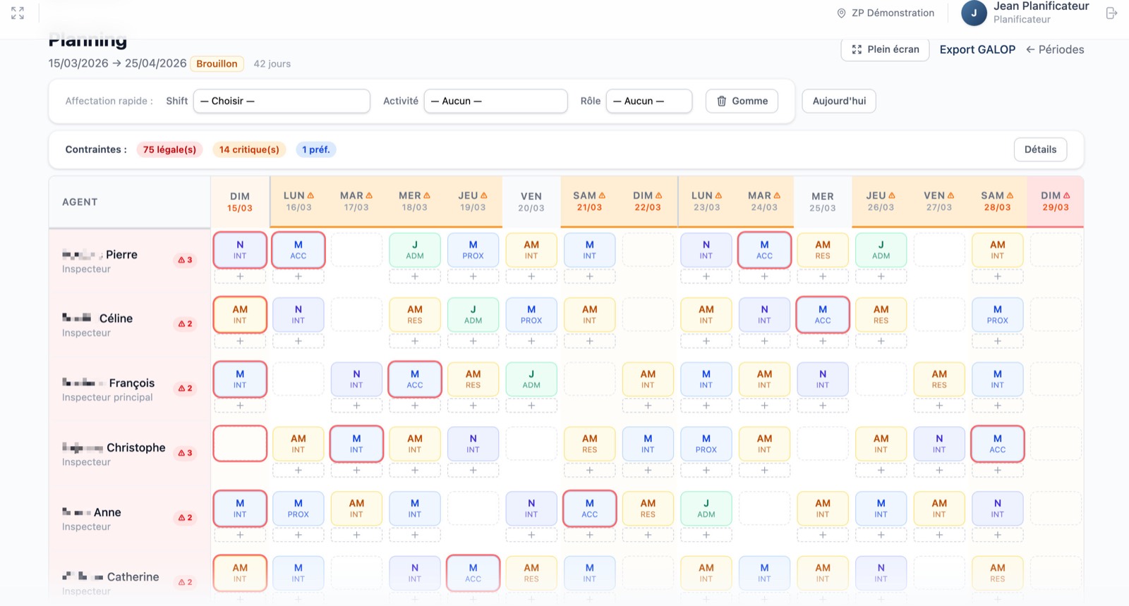Click Export GALOP
1129x606 pixels.
click(977, 49)
